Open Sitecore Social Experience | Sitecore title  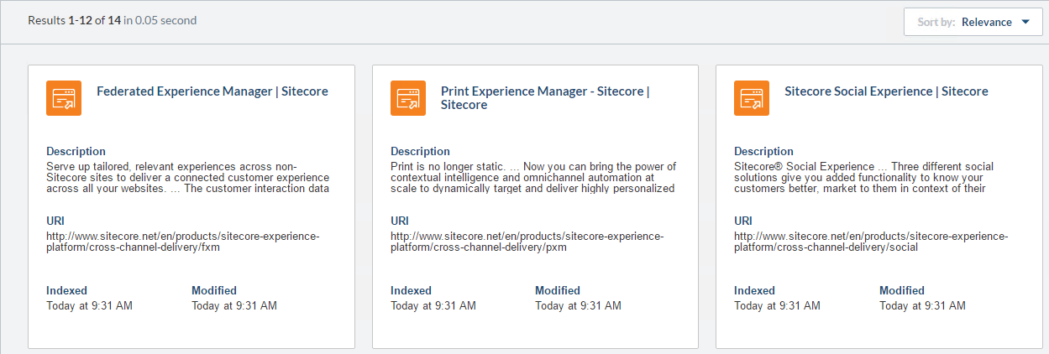[886, 91]
